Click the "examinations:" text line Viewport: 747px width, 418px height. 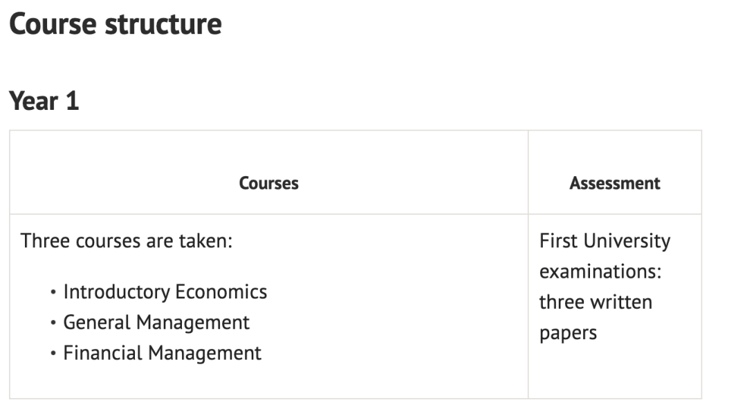pos(600,272)
